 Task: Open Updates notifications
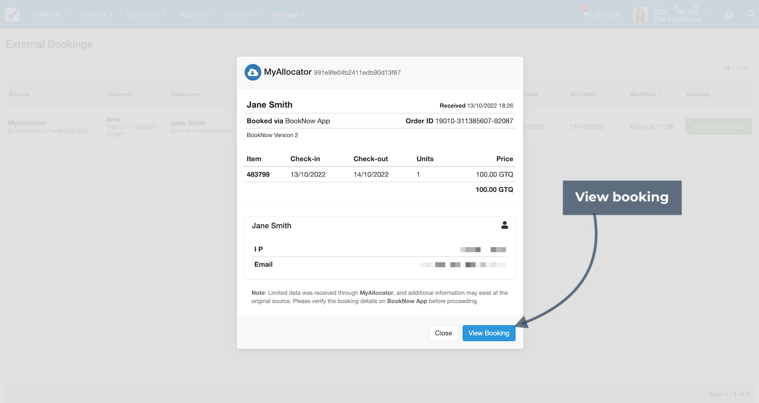(x=601, y=14)
